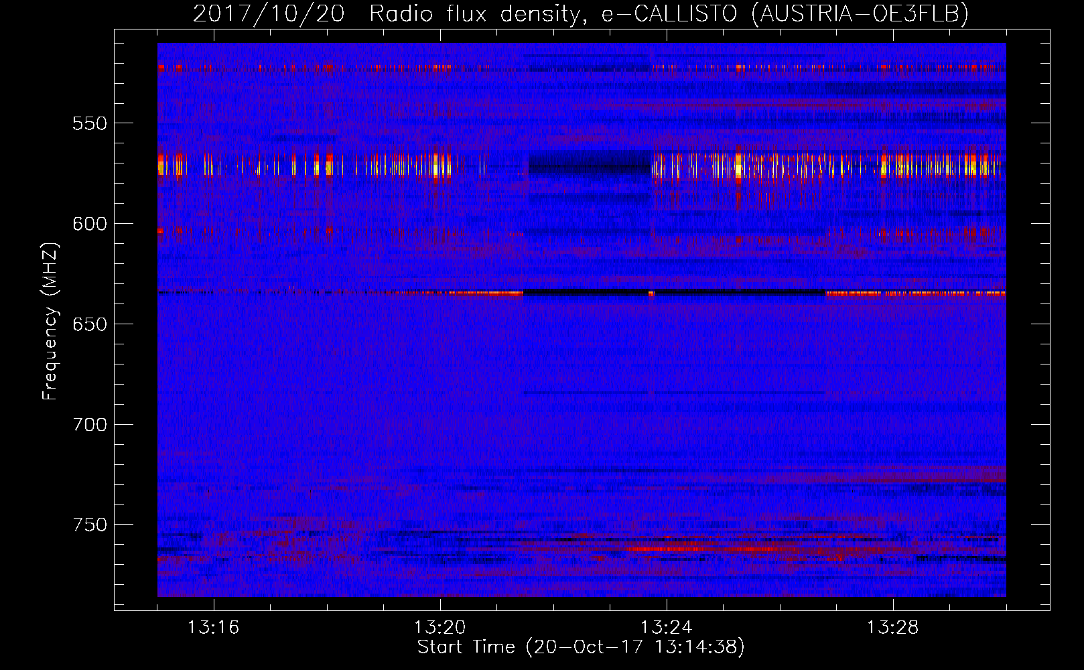Click the 750 frequency axis label
Screen dimensions: 1084x670
[x=89, y=525]
